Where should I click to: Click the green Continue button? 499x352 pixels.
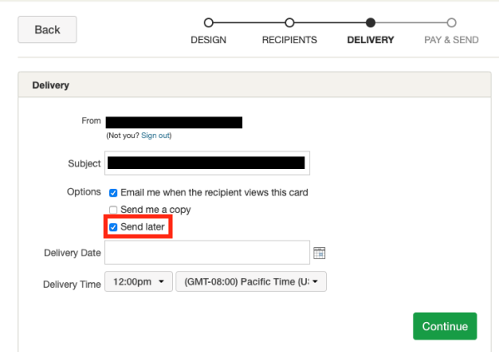coord(445,326)
